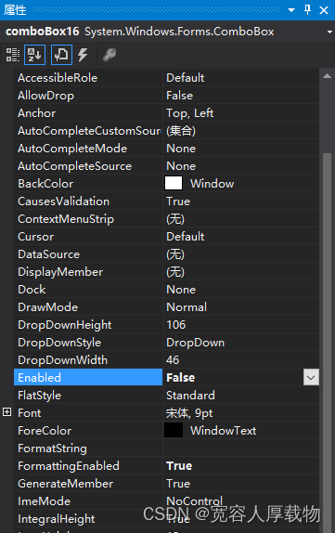This screenshot has height=533, width=335.
Task: Click FlatStyle value Standard
Action: click(190, 396)
